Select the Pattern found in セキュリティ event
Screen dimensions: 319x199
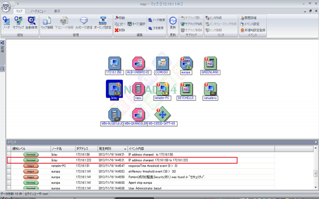(x=141, y=177)
